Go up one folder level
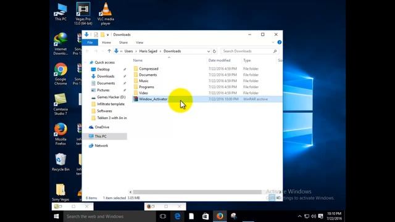 pyautogui.click(x=109, y=51)
